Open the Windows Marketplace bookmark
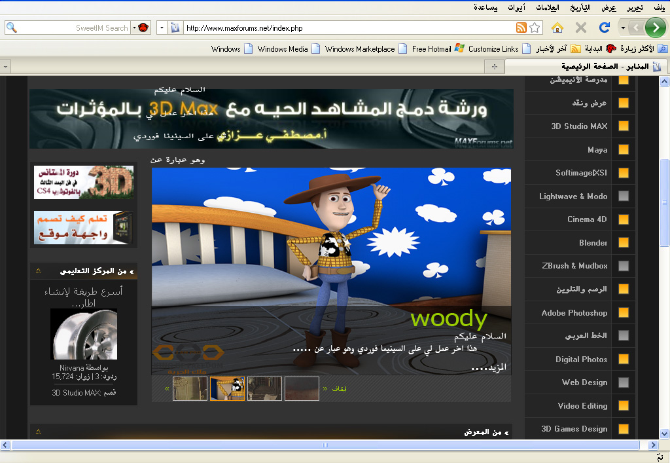The image size is (670, 463). pyautogui.click(x=366, y=48)
